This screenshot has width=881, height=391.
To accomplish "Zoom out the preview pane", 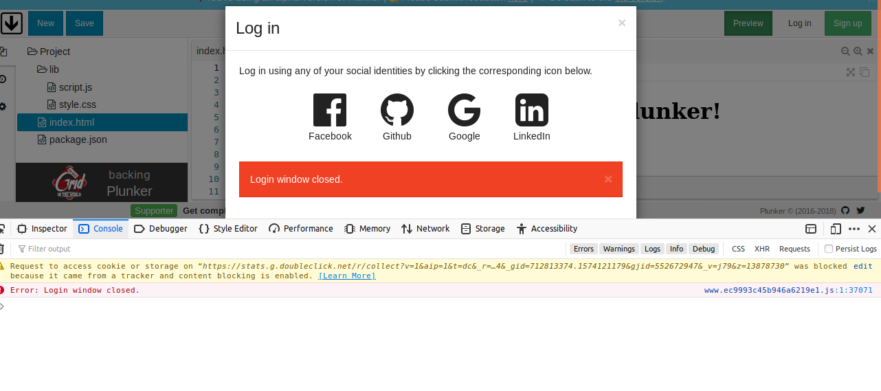I will (845, 52).
